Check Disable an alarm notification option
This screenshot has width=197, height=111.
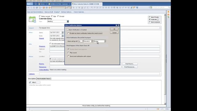coord(68,33)
